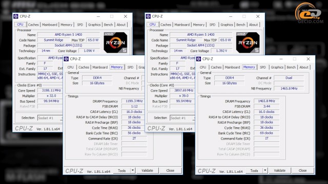Open Tools dropdown arrow in 1T memory window
This screenshot has width=328, height=184.
point(265,170)
